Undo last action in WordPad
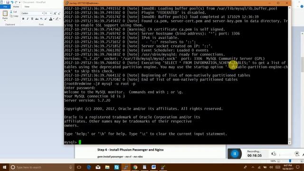 [x=12, y=2]
